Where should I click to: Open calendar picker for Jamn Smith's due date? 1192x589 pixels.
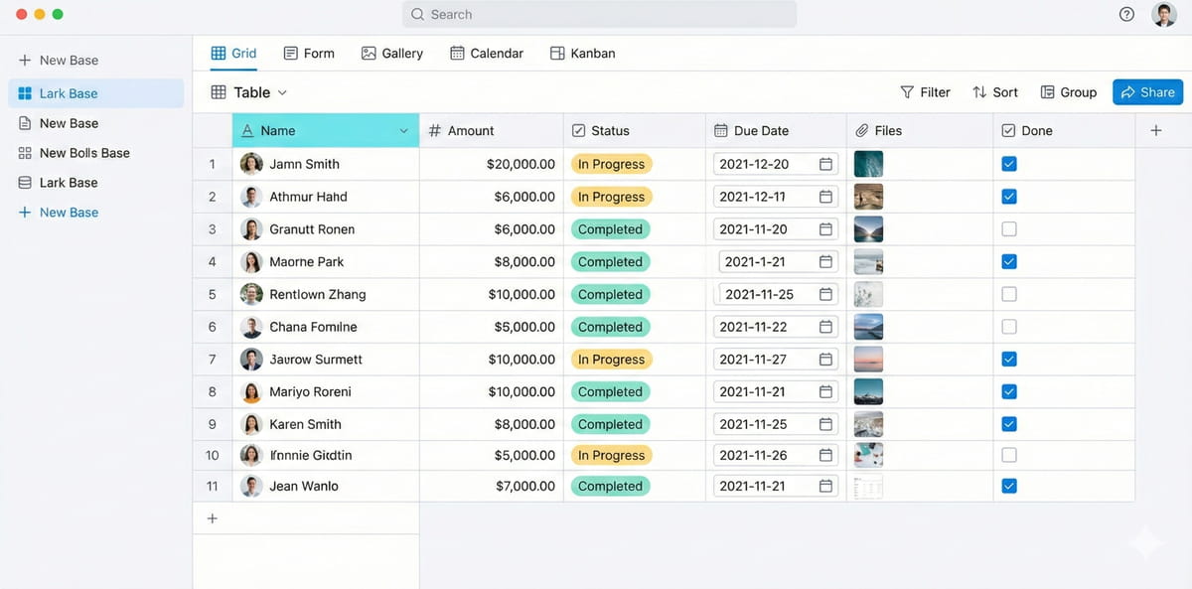(825, 165)
